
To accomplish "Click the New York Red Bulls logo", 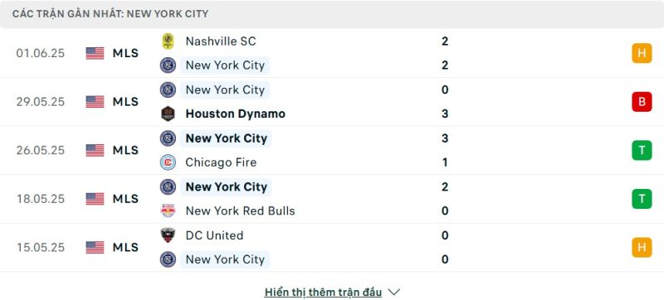I will [168, 210].
